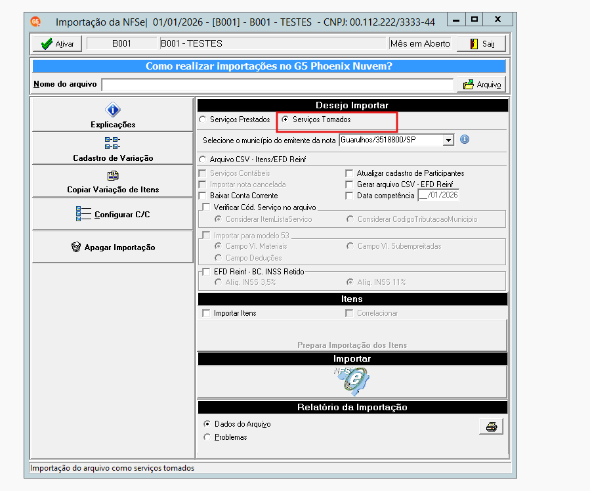Viewport: 590px width, 491px height.
Task: Click the Nome do arquivo input field
Action: pos(278,85)
